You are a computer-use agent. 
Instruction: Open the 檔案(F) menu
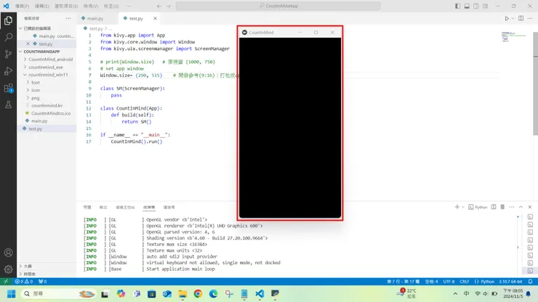(x=22, y=6)
